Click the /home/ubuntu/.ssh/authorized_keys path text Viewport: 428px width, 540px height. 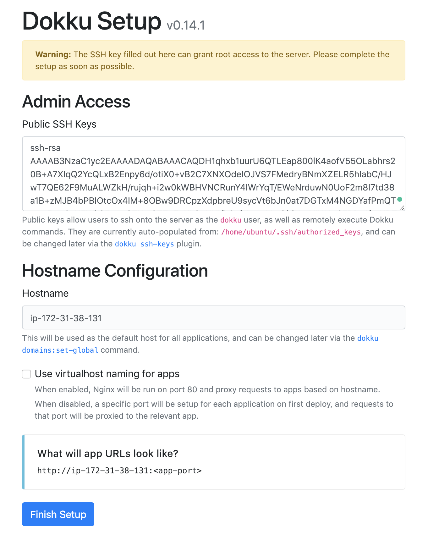point(291,232)
